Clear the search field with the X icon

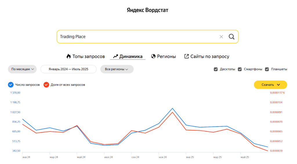pyautogui.click(x=221, y=37)
